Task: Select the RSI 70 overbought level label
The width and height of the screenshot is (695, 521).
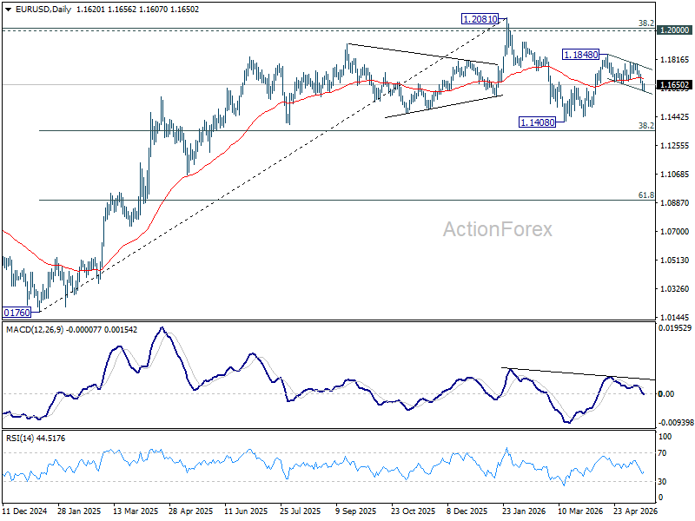Action: [662, 452]
